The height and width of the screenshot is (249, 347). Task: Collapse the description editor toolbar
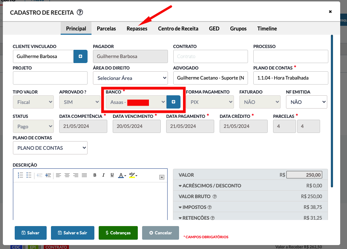click(x=162, y=177)
